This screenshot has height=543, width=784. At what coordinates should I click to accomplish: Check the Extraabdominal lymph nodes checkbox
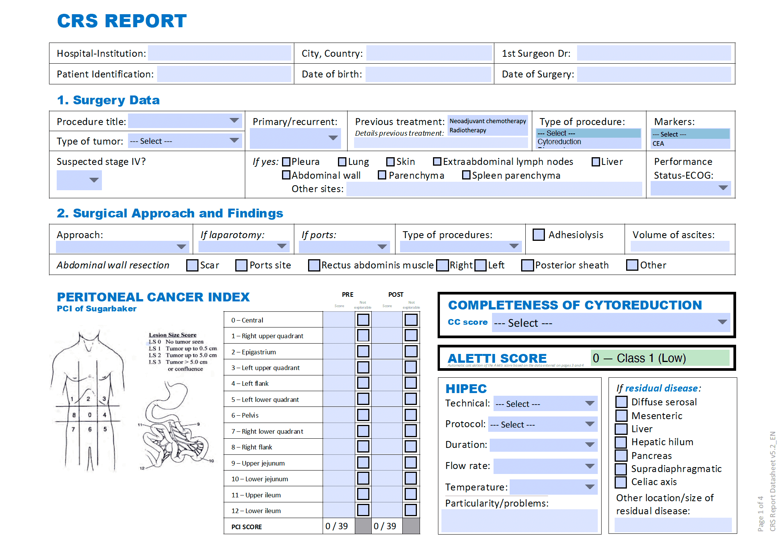coord(437,162)
